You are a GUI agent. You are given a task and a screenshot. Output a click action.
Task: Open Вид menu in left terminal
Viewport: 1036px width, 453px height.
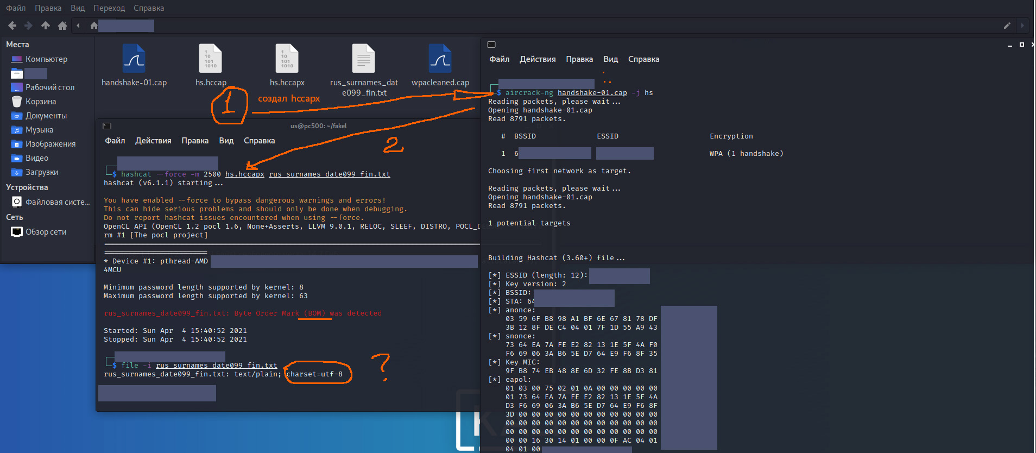(226, 141)
